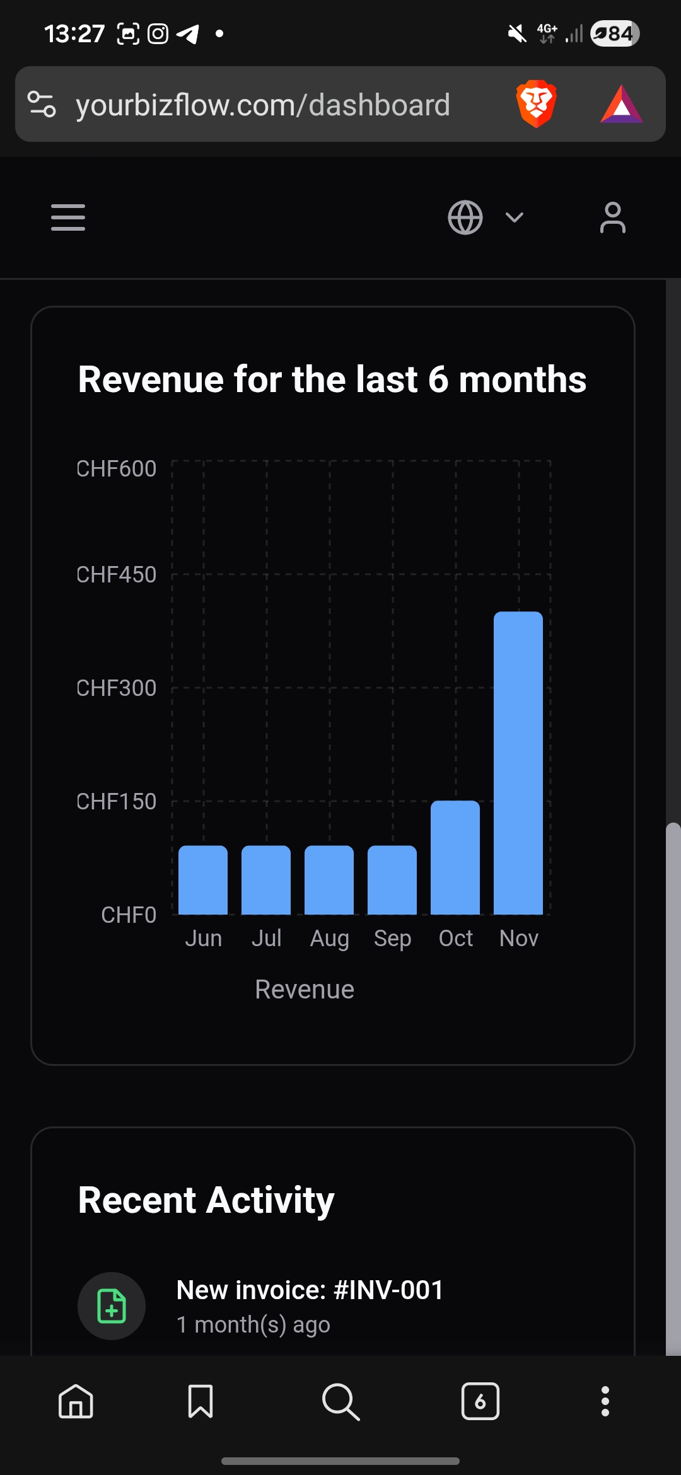Click the globe language icon
Screen dimensions: 681x1475
tap(465, 217)
